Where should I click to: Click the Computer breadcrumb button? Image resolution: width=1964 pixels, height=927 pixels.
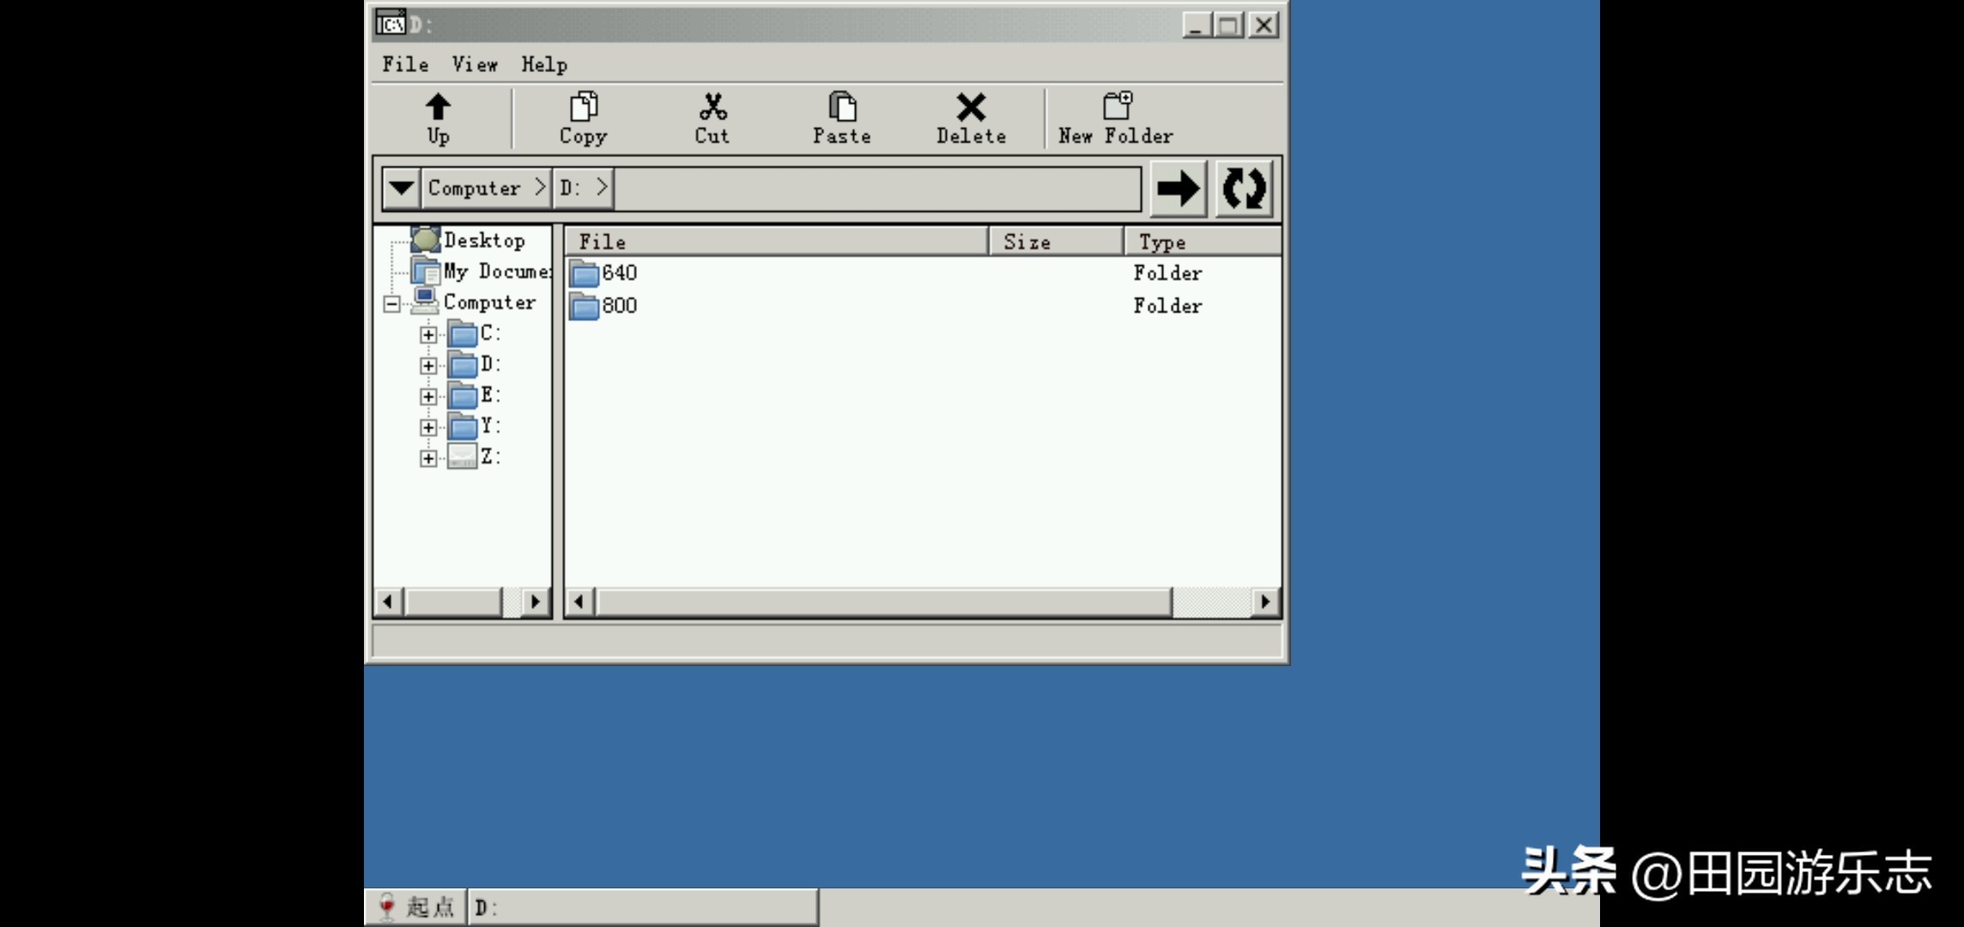475,189
